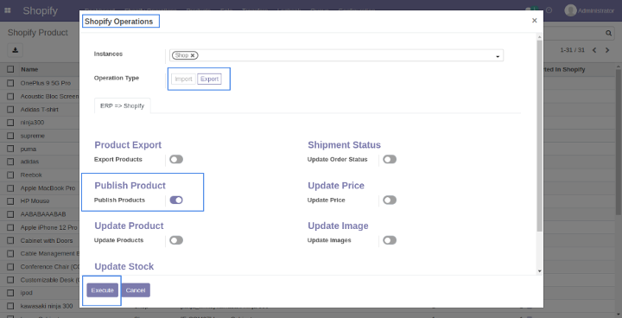
Task: Click the kawasaki ninja 300 row
Action: tap(47, 306)
